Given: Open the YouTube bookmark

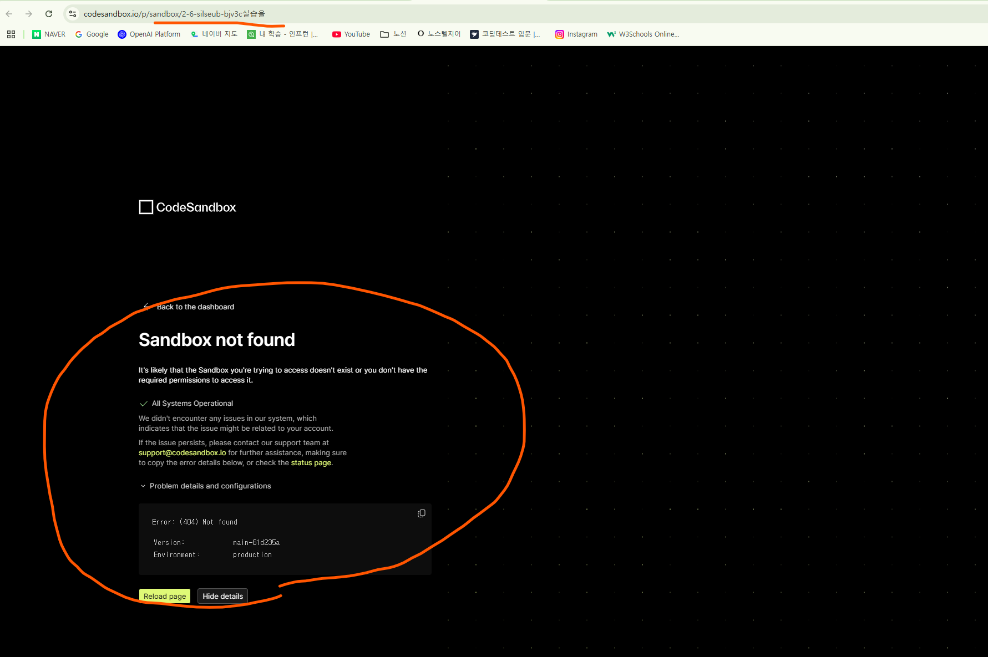Looking at the screenshot, I should (x=351, y=34).
